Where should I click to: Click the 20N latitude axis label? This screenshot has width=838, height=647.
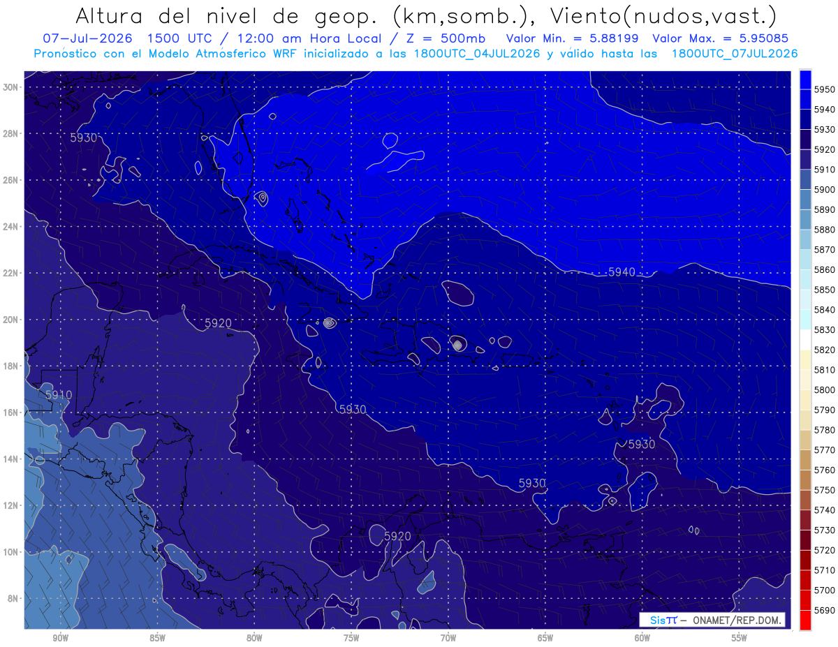point(11,320)
